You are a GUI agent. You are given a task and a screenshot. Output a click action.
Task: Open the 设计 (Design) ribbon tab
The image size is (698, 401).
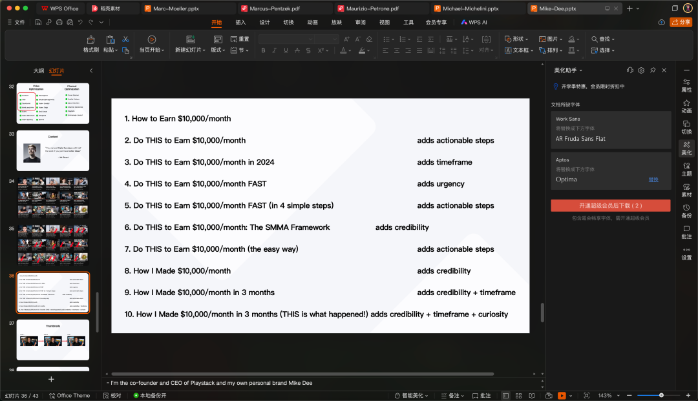pos(264,22)
